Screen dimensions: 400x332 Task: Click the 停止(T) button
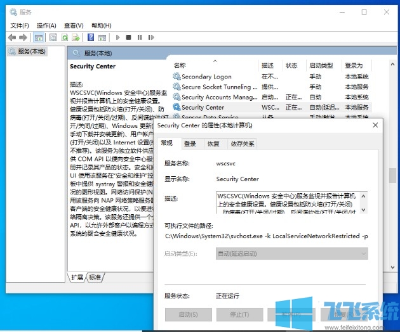click(x=240, y=315)
